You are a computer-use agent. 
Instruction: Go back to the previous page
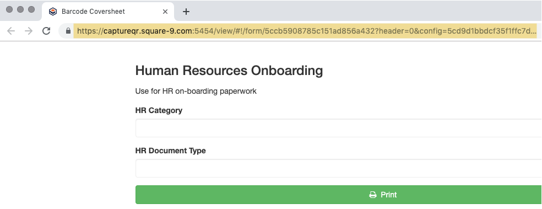(11, 31)
